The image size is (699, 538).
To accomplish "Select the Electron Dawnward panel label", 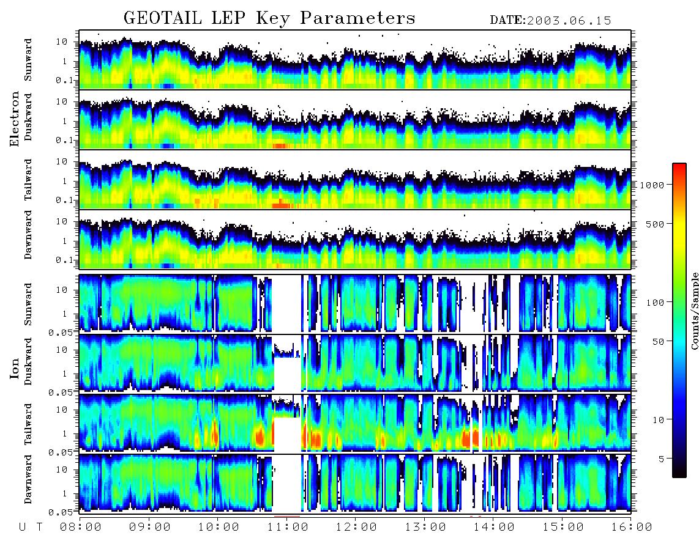I will (x=28, y=235).
